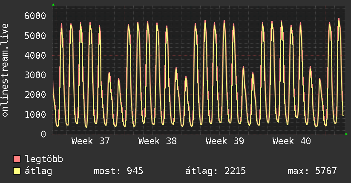This screenshot has height=183, width=351.
Task: Click the 0 y-axis label
Action: tap(43, 134)
